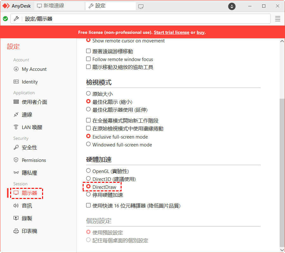Open 隱私權 privacy settings

[x=29, y=173]
